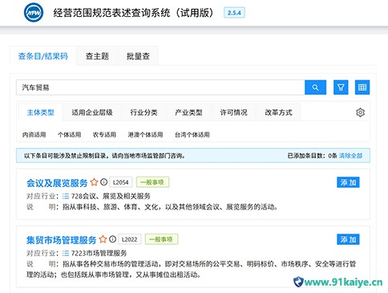Screen dimensions: 388x293
Task: Open info icon next to 集贸市场管理服务
Action: pos(112,239)
